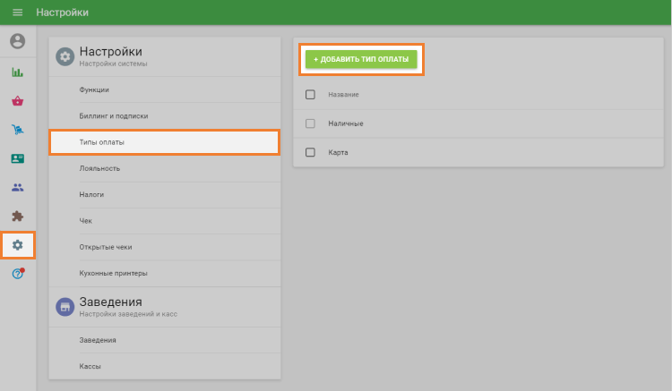Click the Название column header
672x391 pixels.
click(343, 95)
